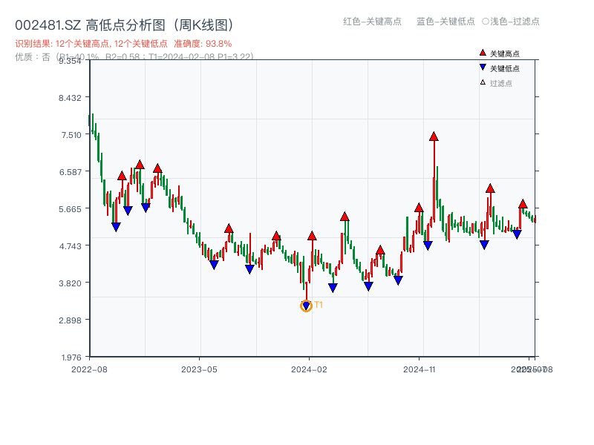Click the 2.898 y-axis label
The image size is (594, 445).
[70, 320]
